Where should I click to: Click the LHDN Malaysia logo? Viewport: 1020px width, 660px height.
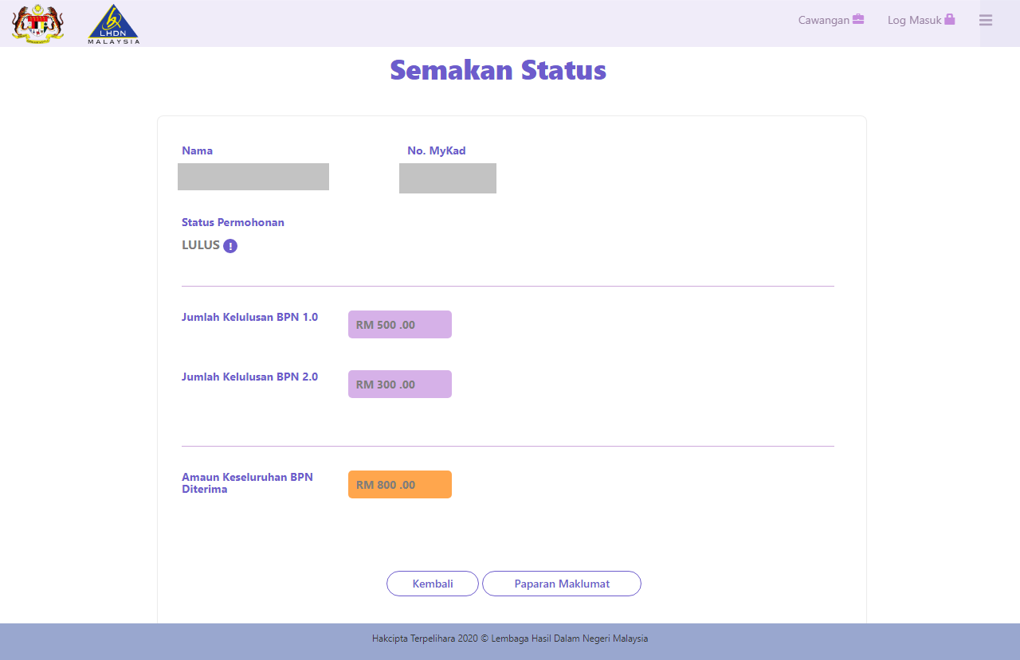coord(114,24)
